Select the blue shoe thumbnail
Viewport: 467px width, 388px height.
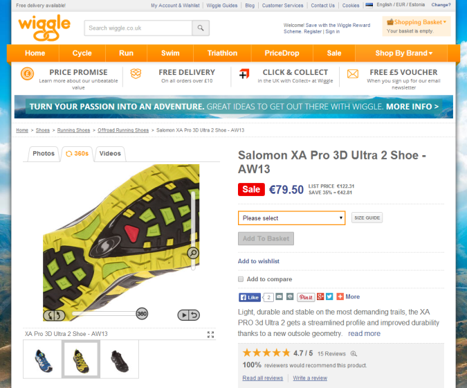click(43, 359)
